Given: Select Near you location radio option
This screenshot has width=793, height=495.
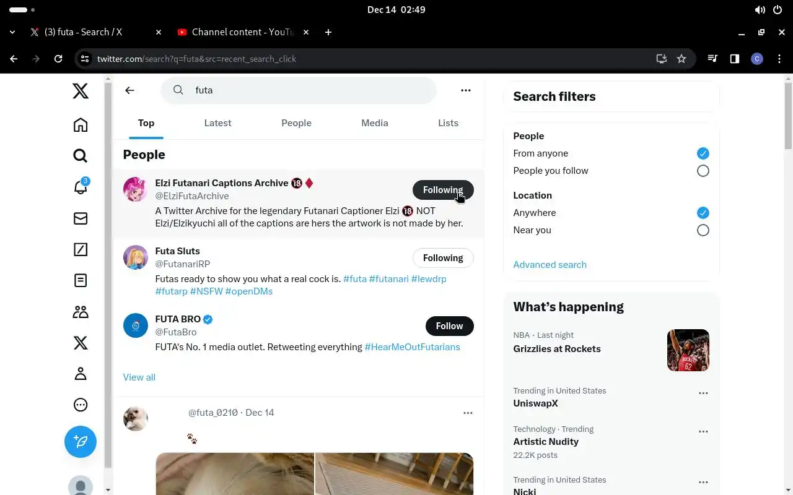Looking at the screenshot, I should [703, 230].
